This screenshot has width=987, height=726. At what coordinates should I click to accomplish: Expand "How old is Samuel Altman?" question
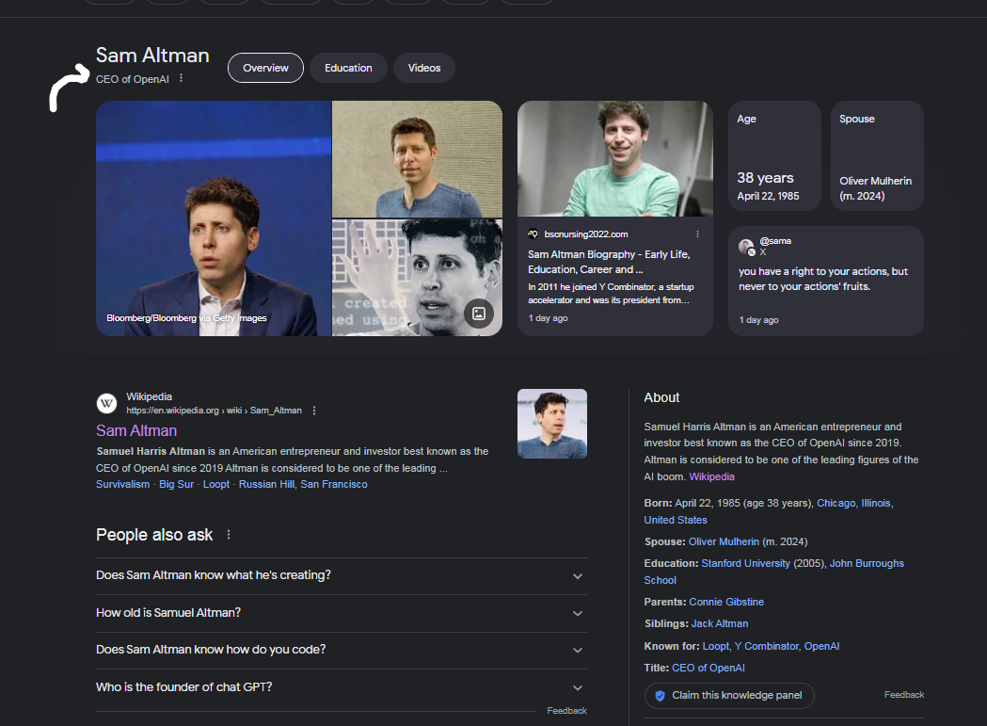coord(342,613)
